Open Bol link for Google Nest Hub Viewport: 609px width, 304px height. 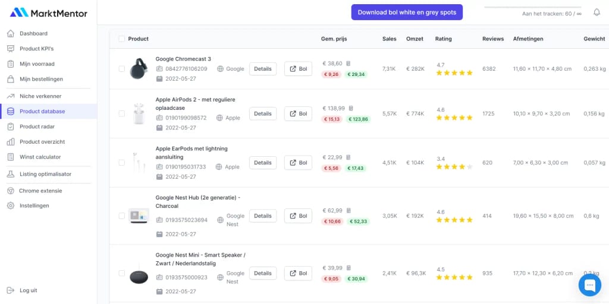pyautogui.click(x=299, y=216)
